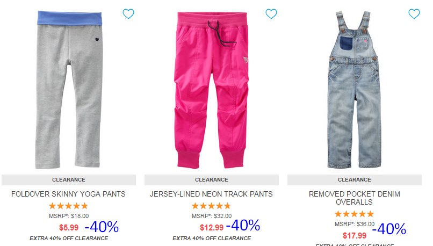Click star rating under denim overalls
The width and height of the screenshot is (433, 246).
355,214
